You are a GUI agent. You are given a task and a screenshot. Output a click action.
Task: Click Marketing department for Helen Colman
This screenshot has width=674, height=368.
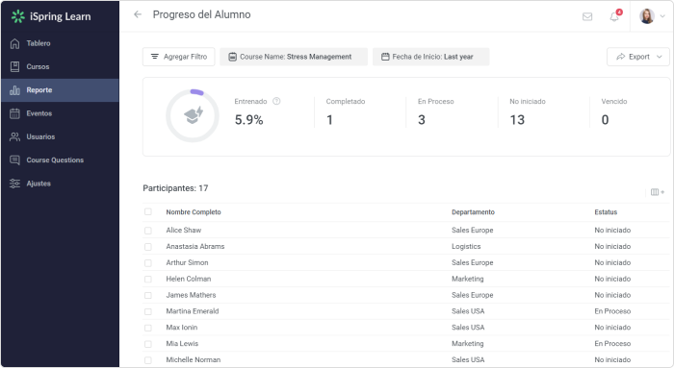[x=467, y=279]
